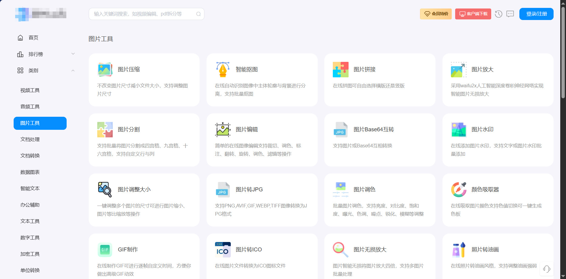
Task: Click the 登录/注册 button
Action: pyautogui.click(x=536, y=14)
